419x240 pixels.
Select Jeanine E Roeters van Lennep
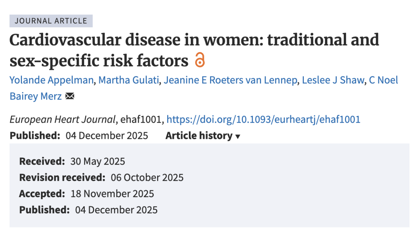231,80
